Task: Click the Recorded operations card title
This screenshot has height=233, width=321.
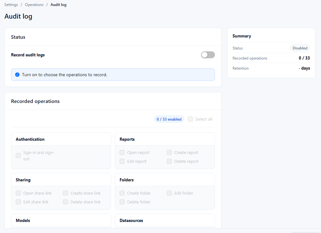Action: click(x=35, y=101)
